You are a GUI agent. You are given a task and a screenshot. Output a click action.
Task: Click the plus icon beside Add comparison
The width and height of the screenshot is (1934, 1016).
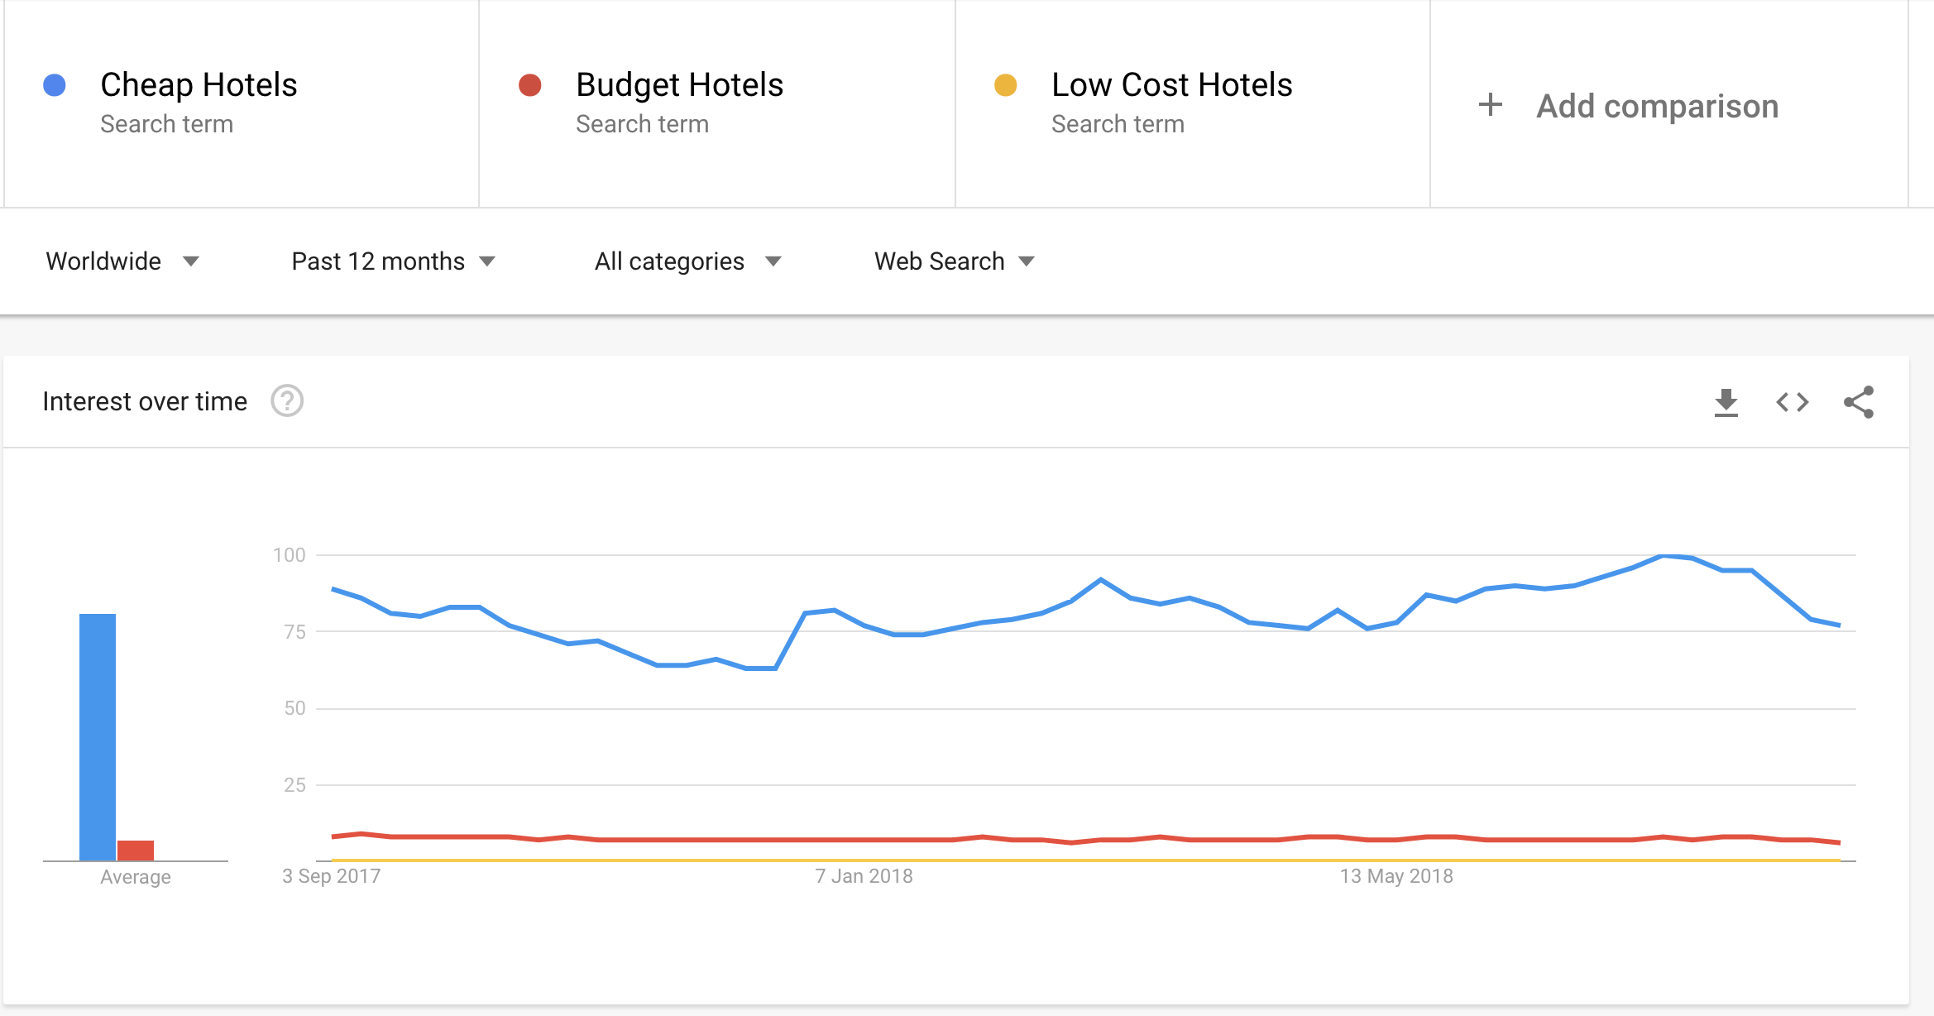tap(1490, 105)
